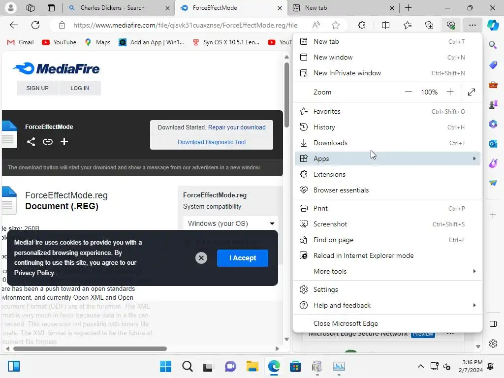This screenshot has width=504, height=378.
Task: Click Download Diagnostic Tool link
Action: point(212,142)
